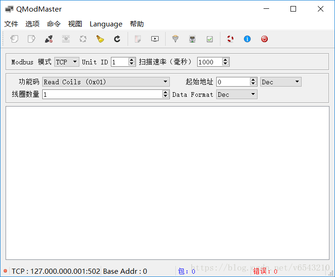Increase the Unit ID value

pos(132,60)
